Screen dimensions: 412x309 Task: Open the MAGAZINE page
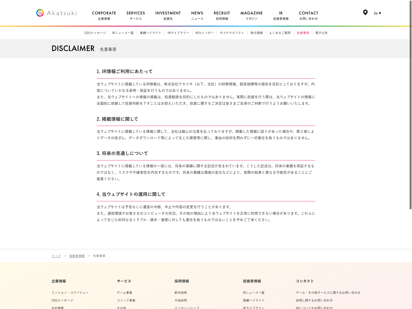252,15
